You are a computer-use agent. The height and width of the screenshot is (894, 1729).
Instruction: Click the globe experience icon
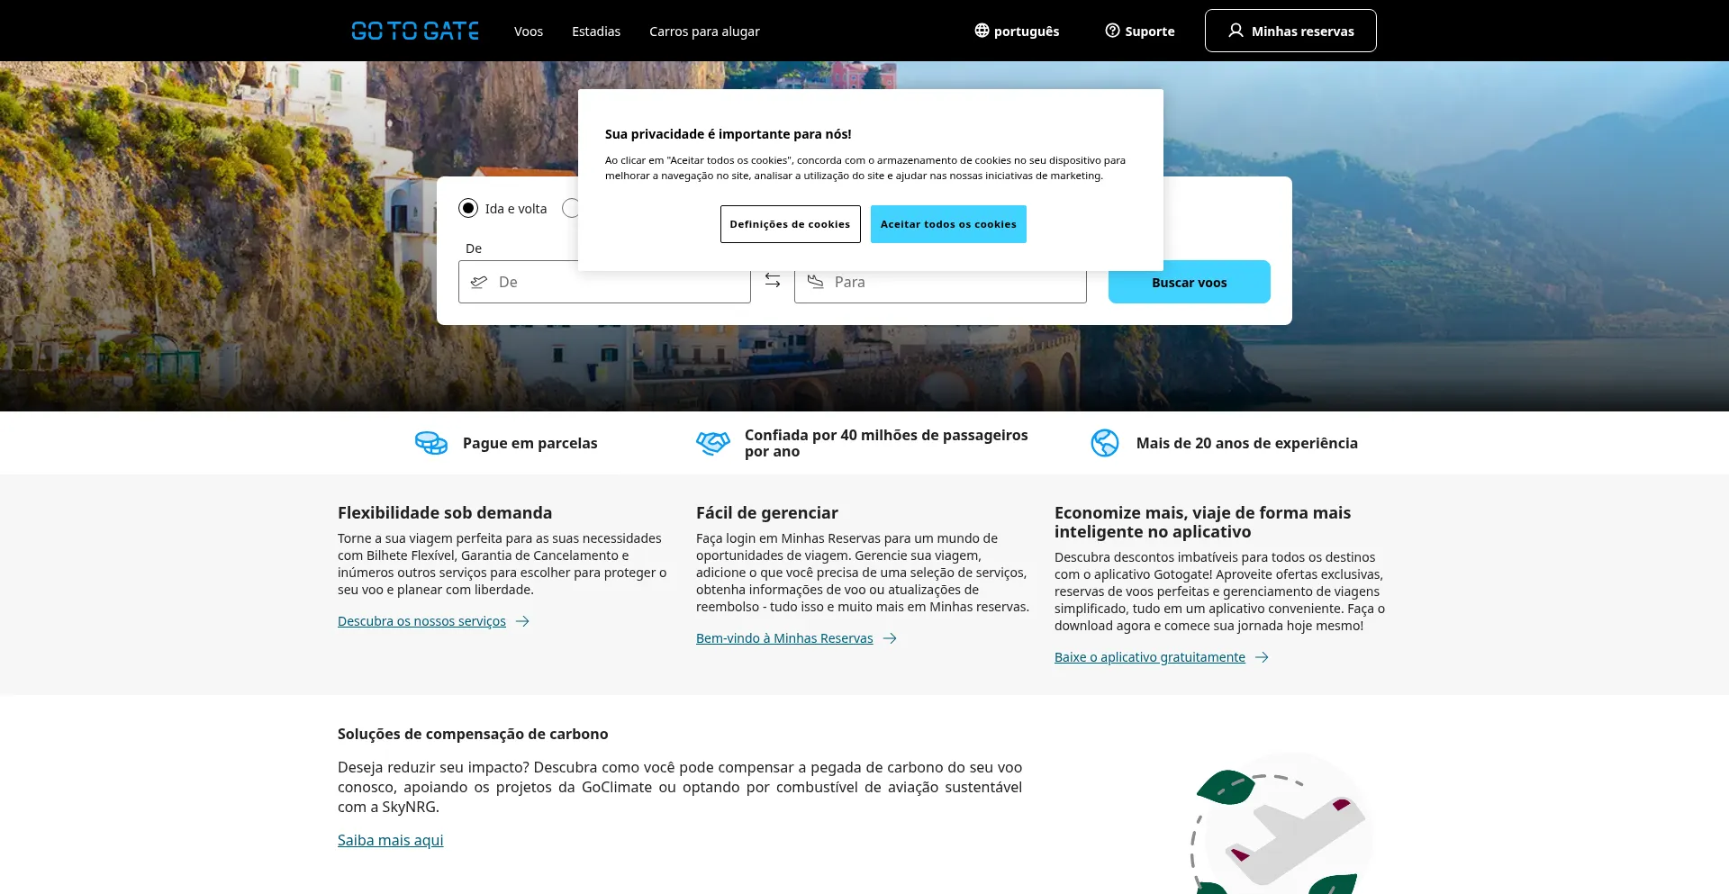pyautogui.click(x=1105, y=443)
